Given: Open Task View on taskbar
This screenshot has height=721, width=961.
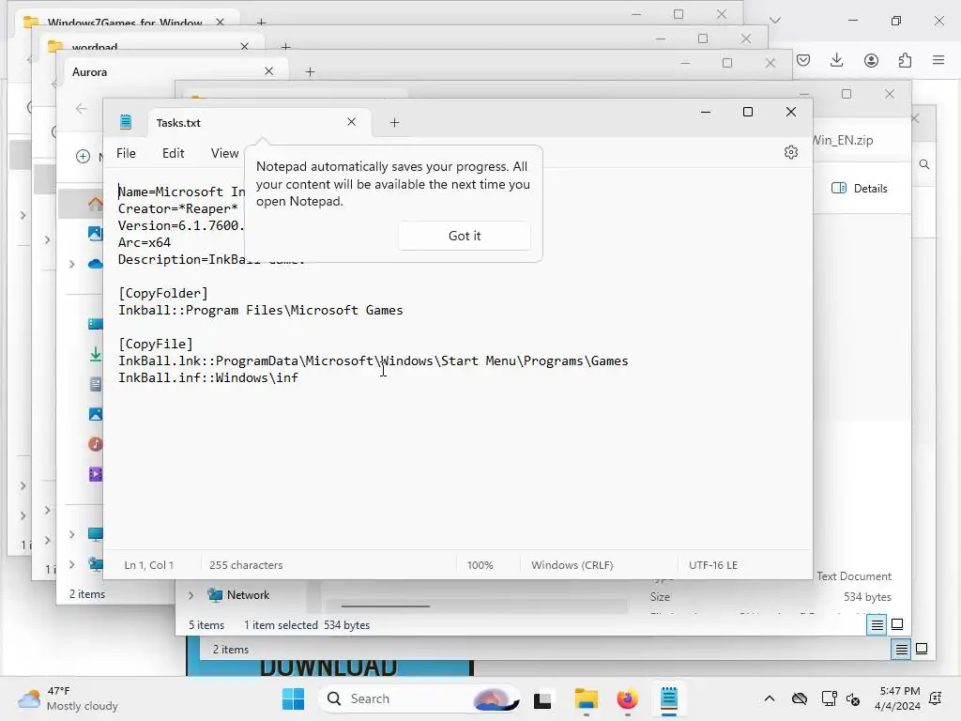Looking at the screenshot, I should [x=542, y=698].
